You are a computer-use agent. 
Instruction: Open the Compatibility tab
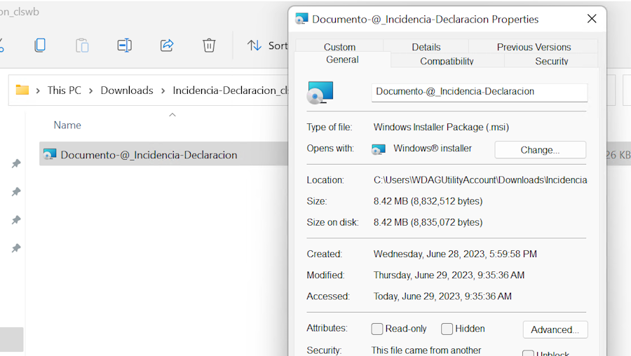pyautogui.click(x=447, y=61)
